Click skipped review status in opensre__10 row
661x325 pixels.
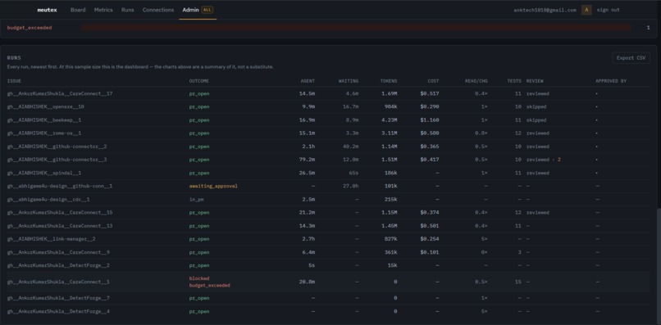click(x=536, y=107)
